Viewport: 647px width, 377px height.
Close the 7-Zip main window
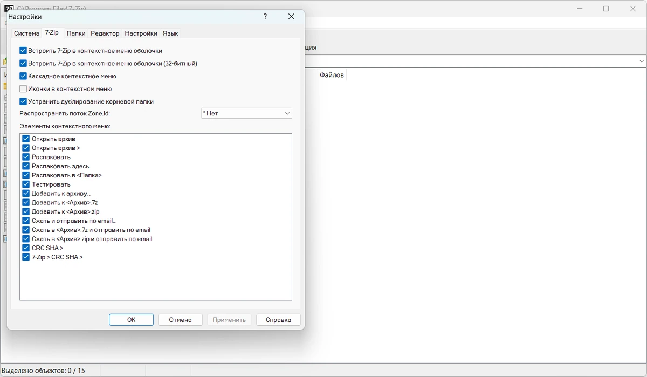pyautogui.click(x=633, y=9)
